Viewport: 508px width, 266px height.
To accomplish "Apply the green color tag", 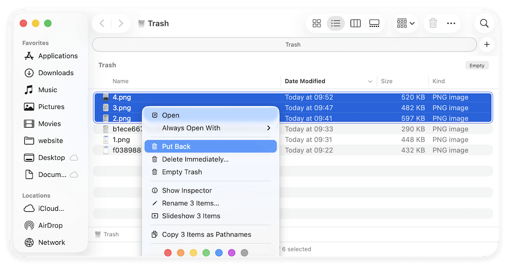I will coord(206,253).
